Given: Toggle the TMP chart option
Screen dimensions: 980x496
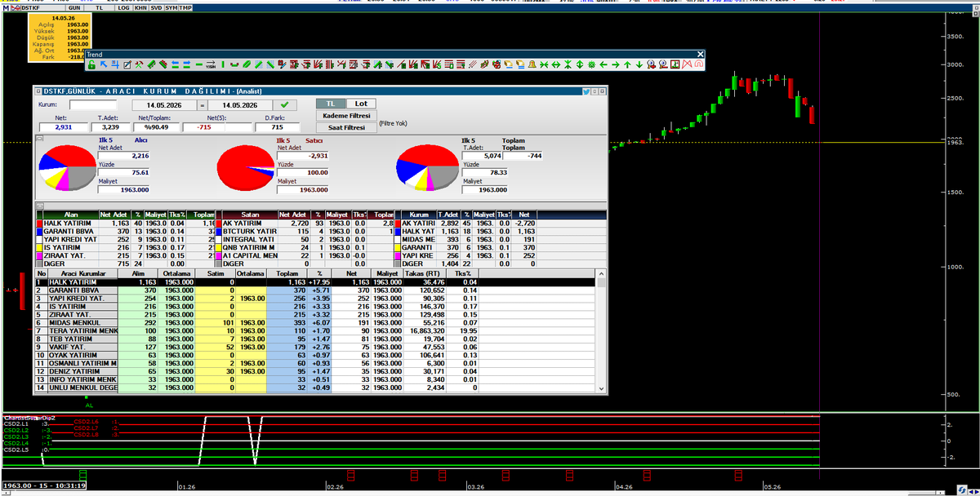Looking at the screenshot, I should tap(185, 7).
